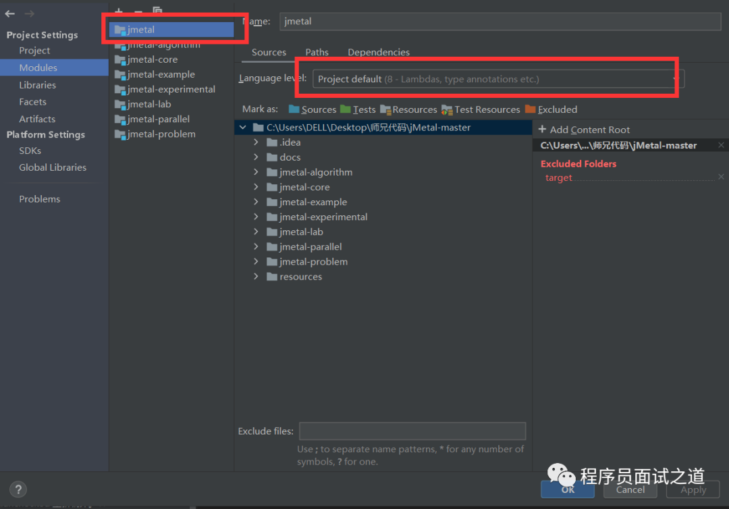Mark folder as Test Resources
Viewport: 729px width, 509px height.
[481, 109]
